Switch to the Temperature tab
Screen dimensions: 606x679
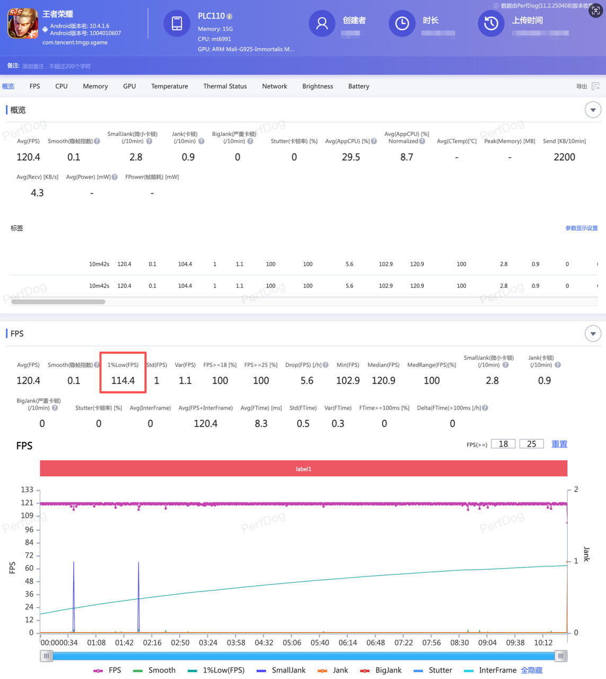click(x=169, y=86)
